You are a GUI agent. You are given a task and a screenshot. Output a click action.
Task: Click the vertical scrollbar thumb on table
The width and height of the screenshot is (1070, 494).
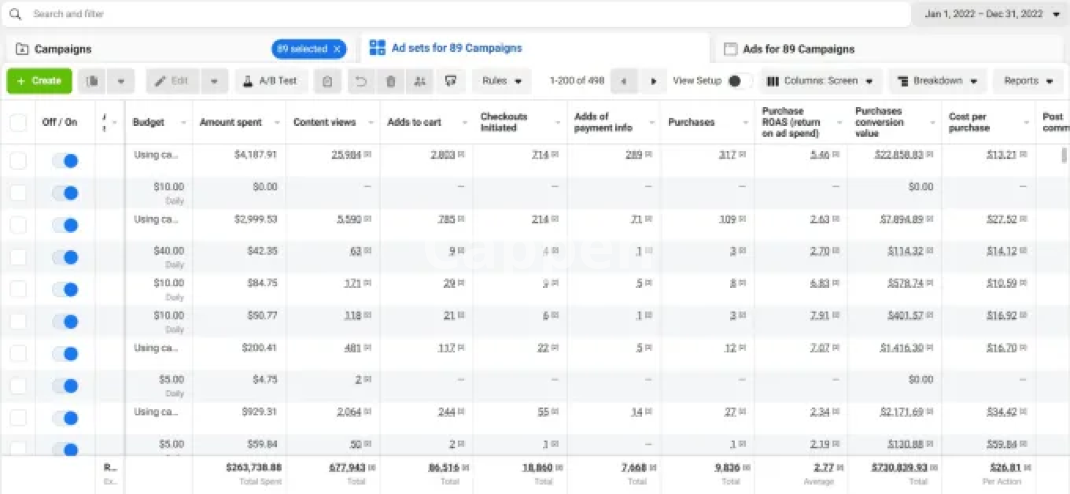coord(1064,155)
